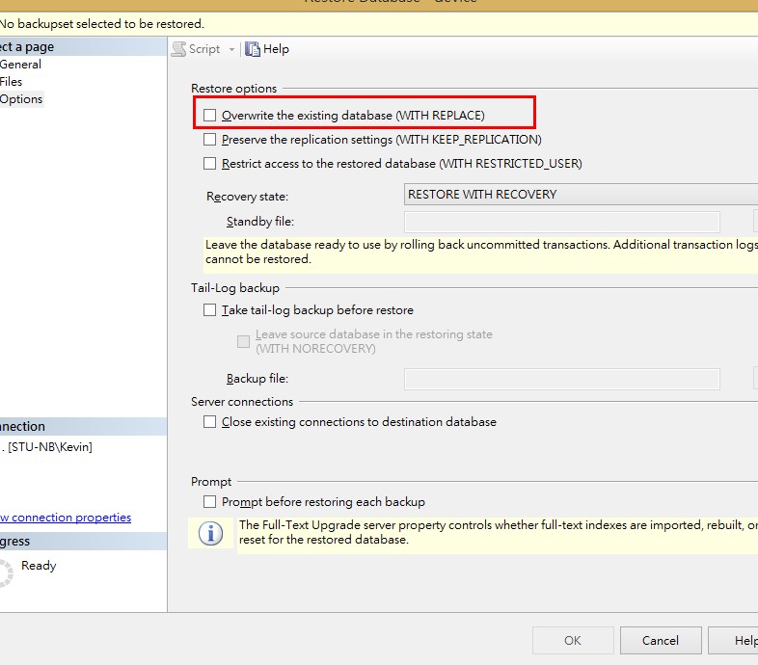
Task: Check Close existing connections to destination database
Action: pyautogui.click(x=210, y=422)
